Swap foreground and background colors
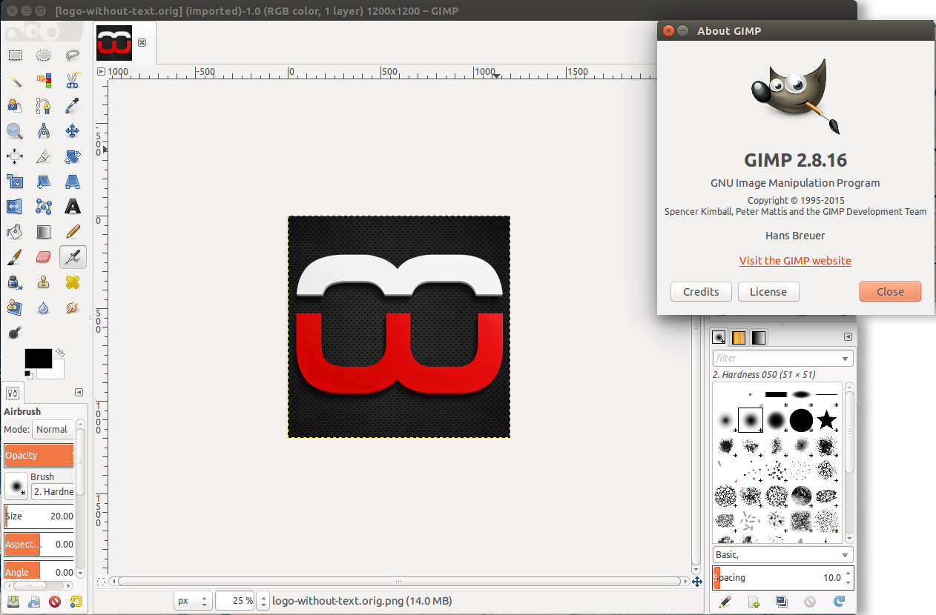The width and height of the screenshot is (936, 615). tap(59, 354)
